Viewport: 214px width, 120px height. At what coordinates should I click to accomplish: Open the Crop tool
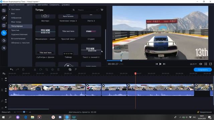coord(47,70)
